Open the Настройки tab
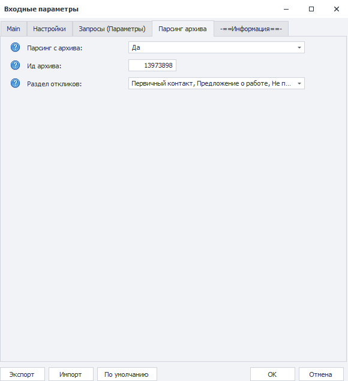Image resolution: width=348 pixels, height=381 pixels. pos(49,29)
